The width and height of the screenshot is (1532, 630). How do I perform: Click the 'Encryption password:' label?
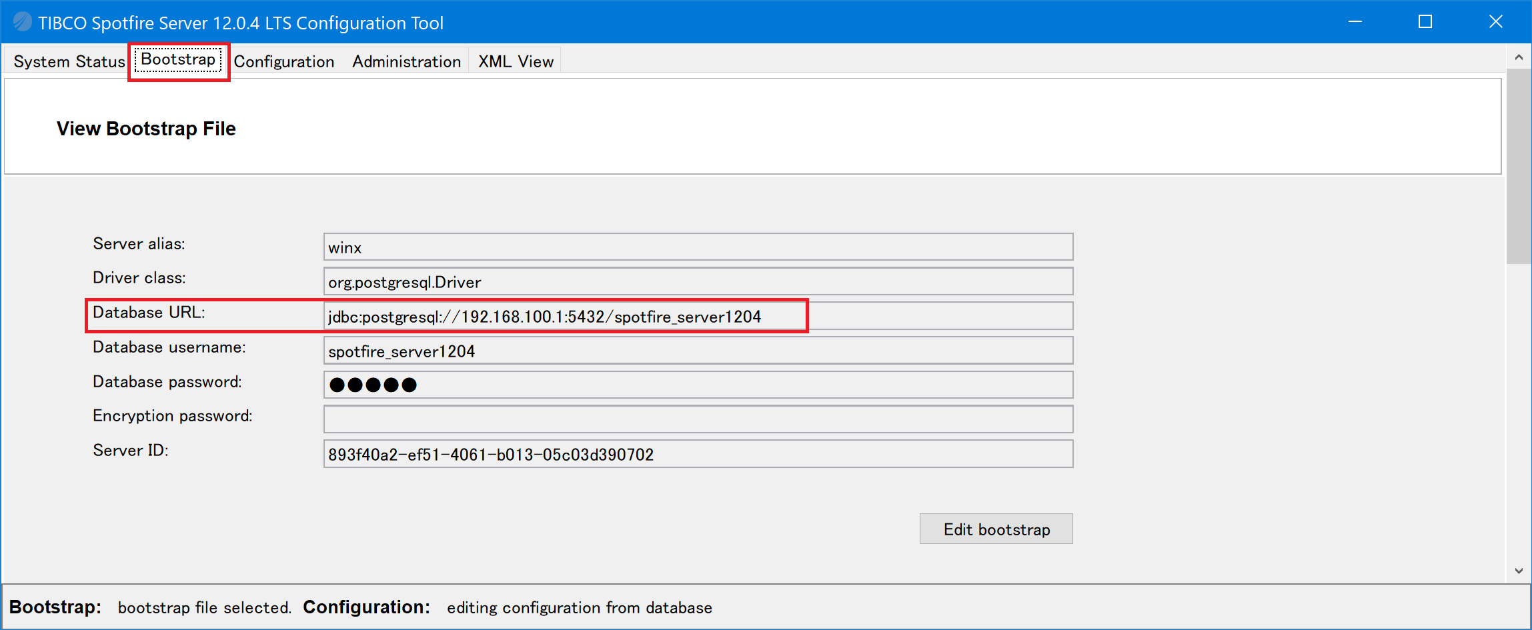[173, 416]
